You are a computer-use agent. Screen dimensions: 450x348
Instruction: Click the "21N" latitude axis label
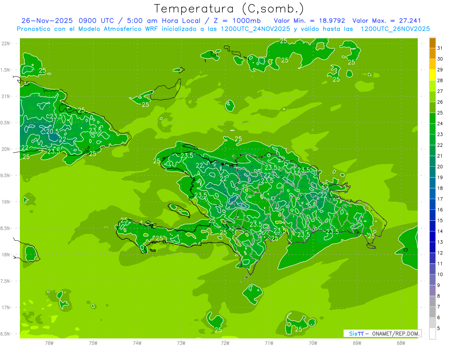pos(6,96)
